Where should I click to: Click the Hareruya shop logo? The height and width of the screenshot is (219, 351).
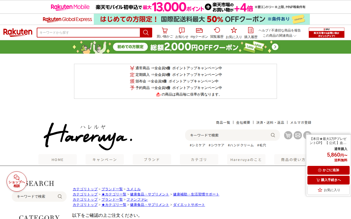tap(88, 136)
